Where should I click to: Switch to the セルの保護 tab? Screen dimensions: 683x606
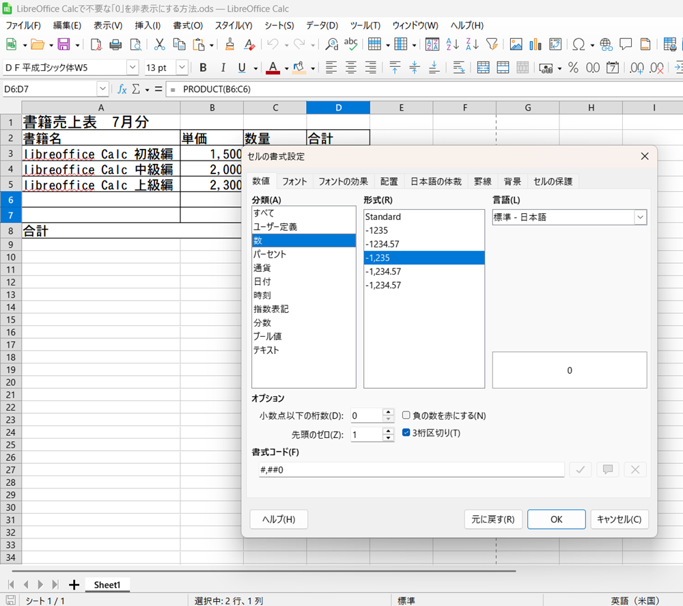553,182
